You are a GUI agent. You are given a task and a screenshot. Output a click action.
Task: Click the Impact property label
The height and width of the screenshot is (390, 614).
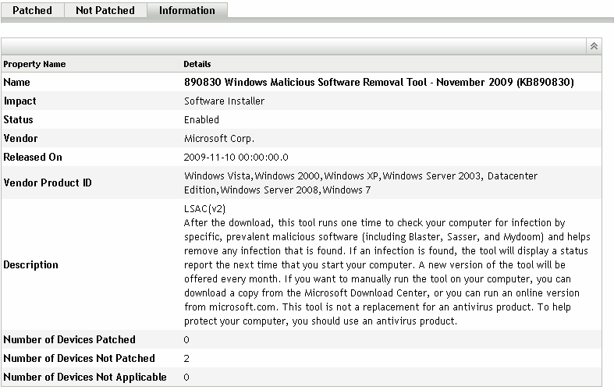[20, 101]
